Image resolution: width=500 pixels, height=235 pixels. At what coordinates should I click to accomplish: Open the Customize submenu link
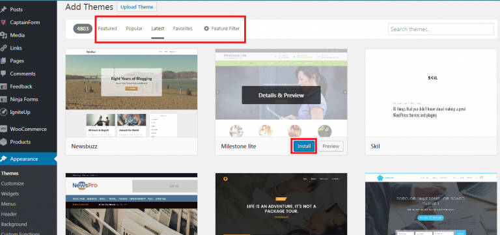tap(12, 184)
